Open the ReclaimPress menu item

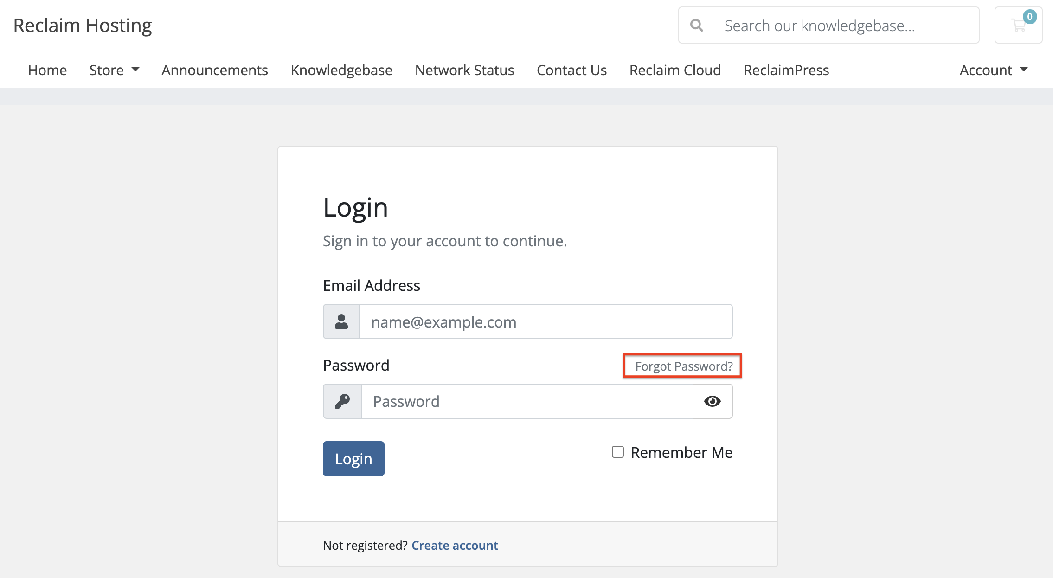[786, 70]
